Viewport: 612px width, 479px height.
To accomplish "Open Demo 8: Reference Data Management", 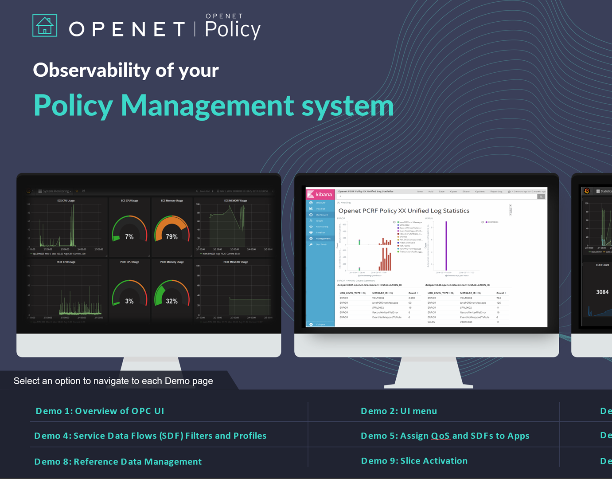I will click(x=118, y=461).
